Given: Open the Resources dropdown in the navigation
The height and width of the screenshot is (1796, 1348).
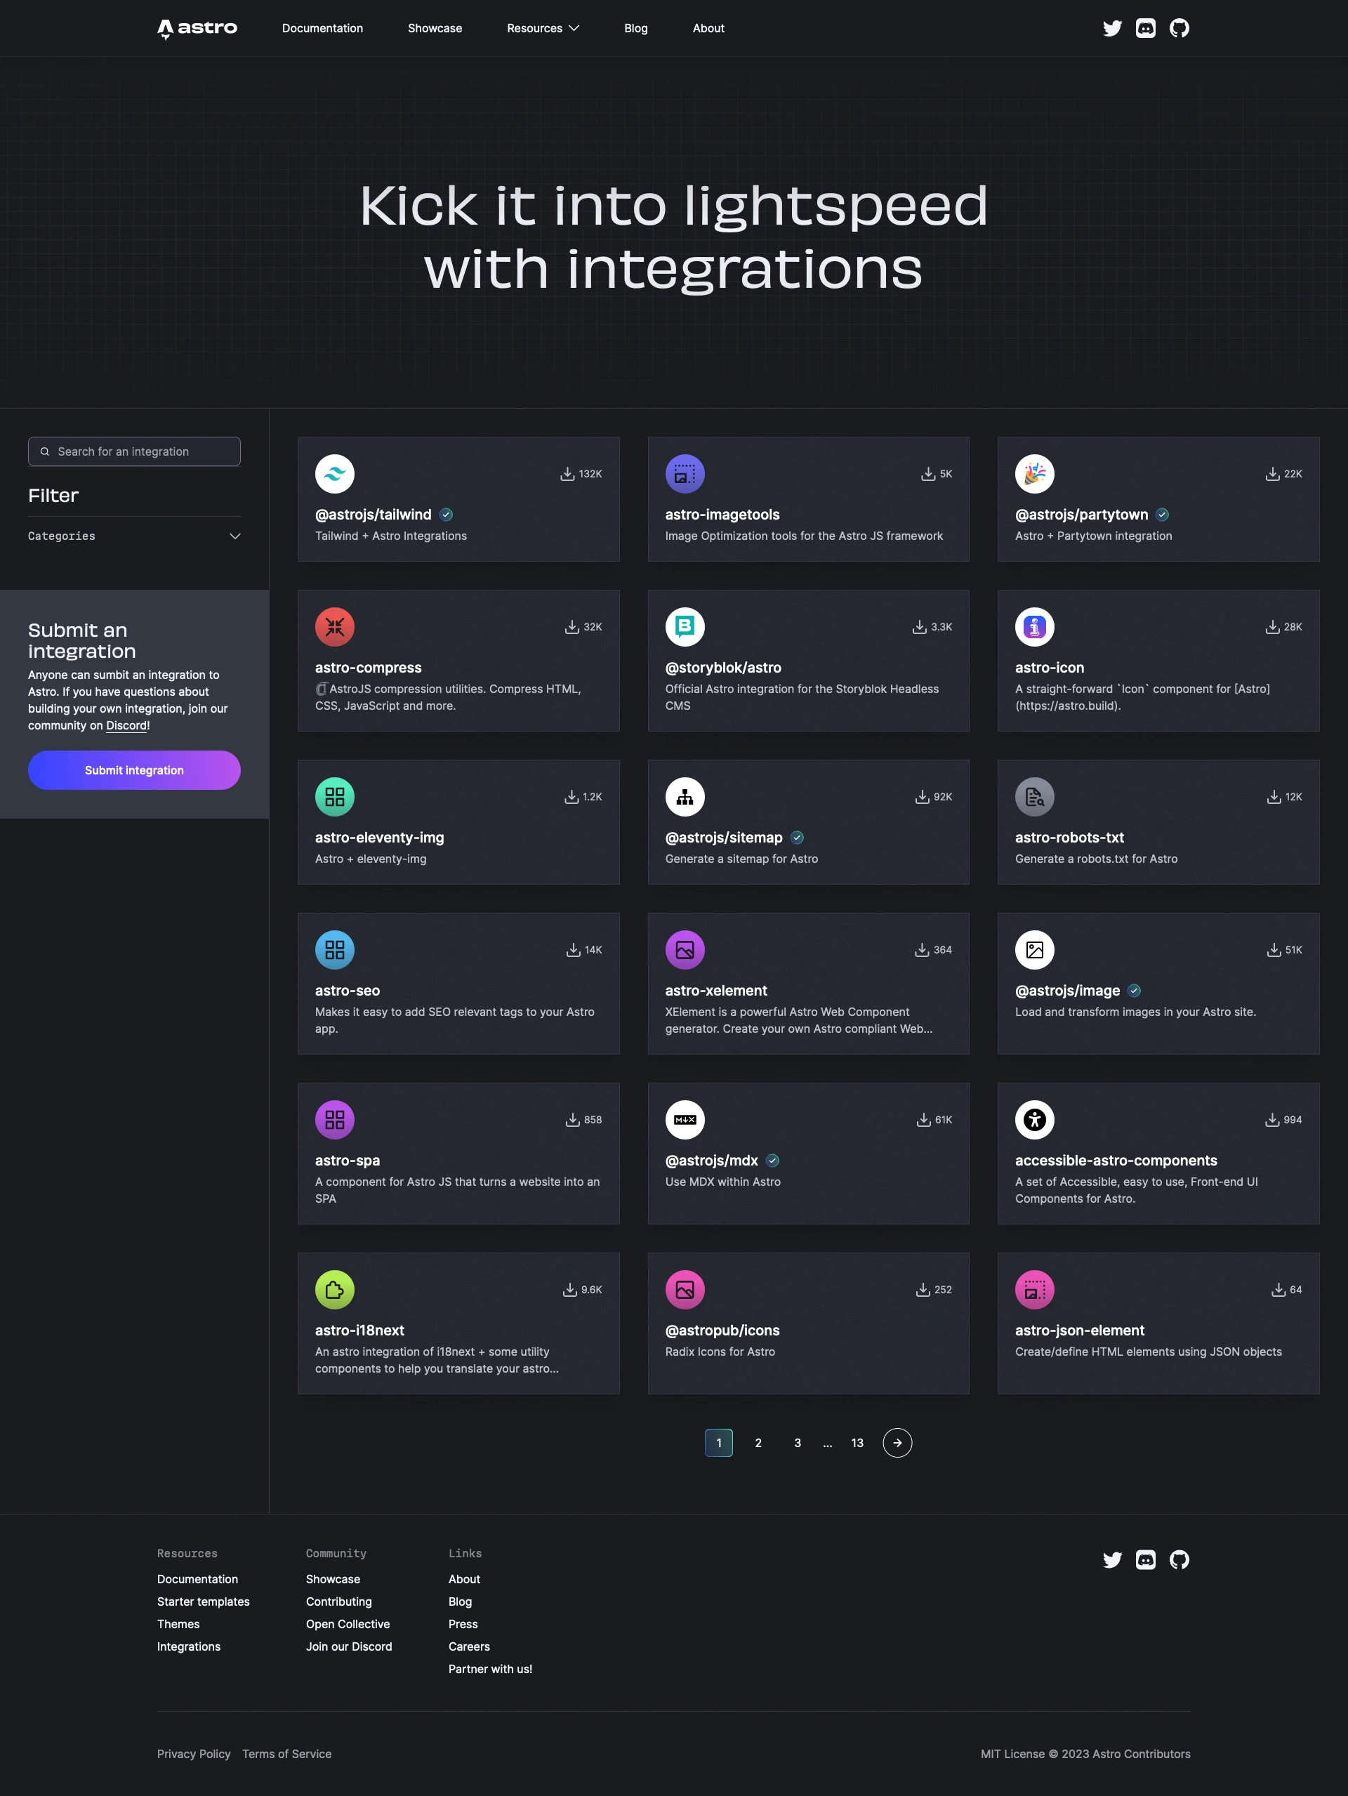Looking at the screenshot, I should point(543,28).
